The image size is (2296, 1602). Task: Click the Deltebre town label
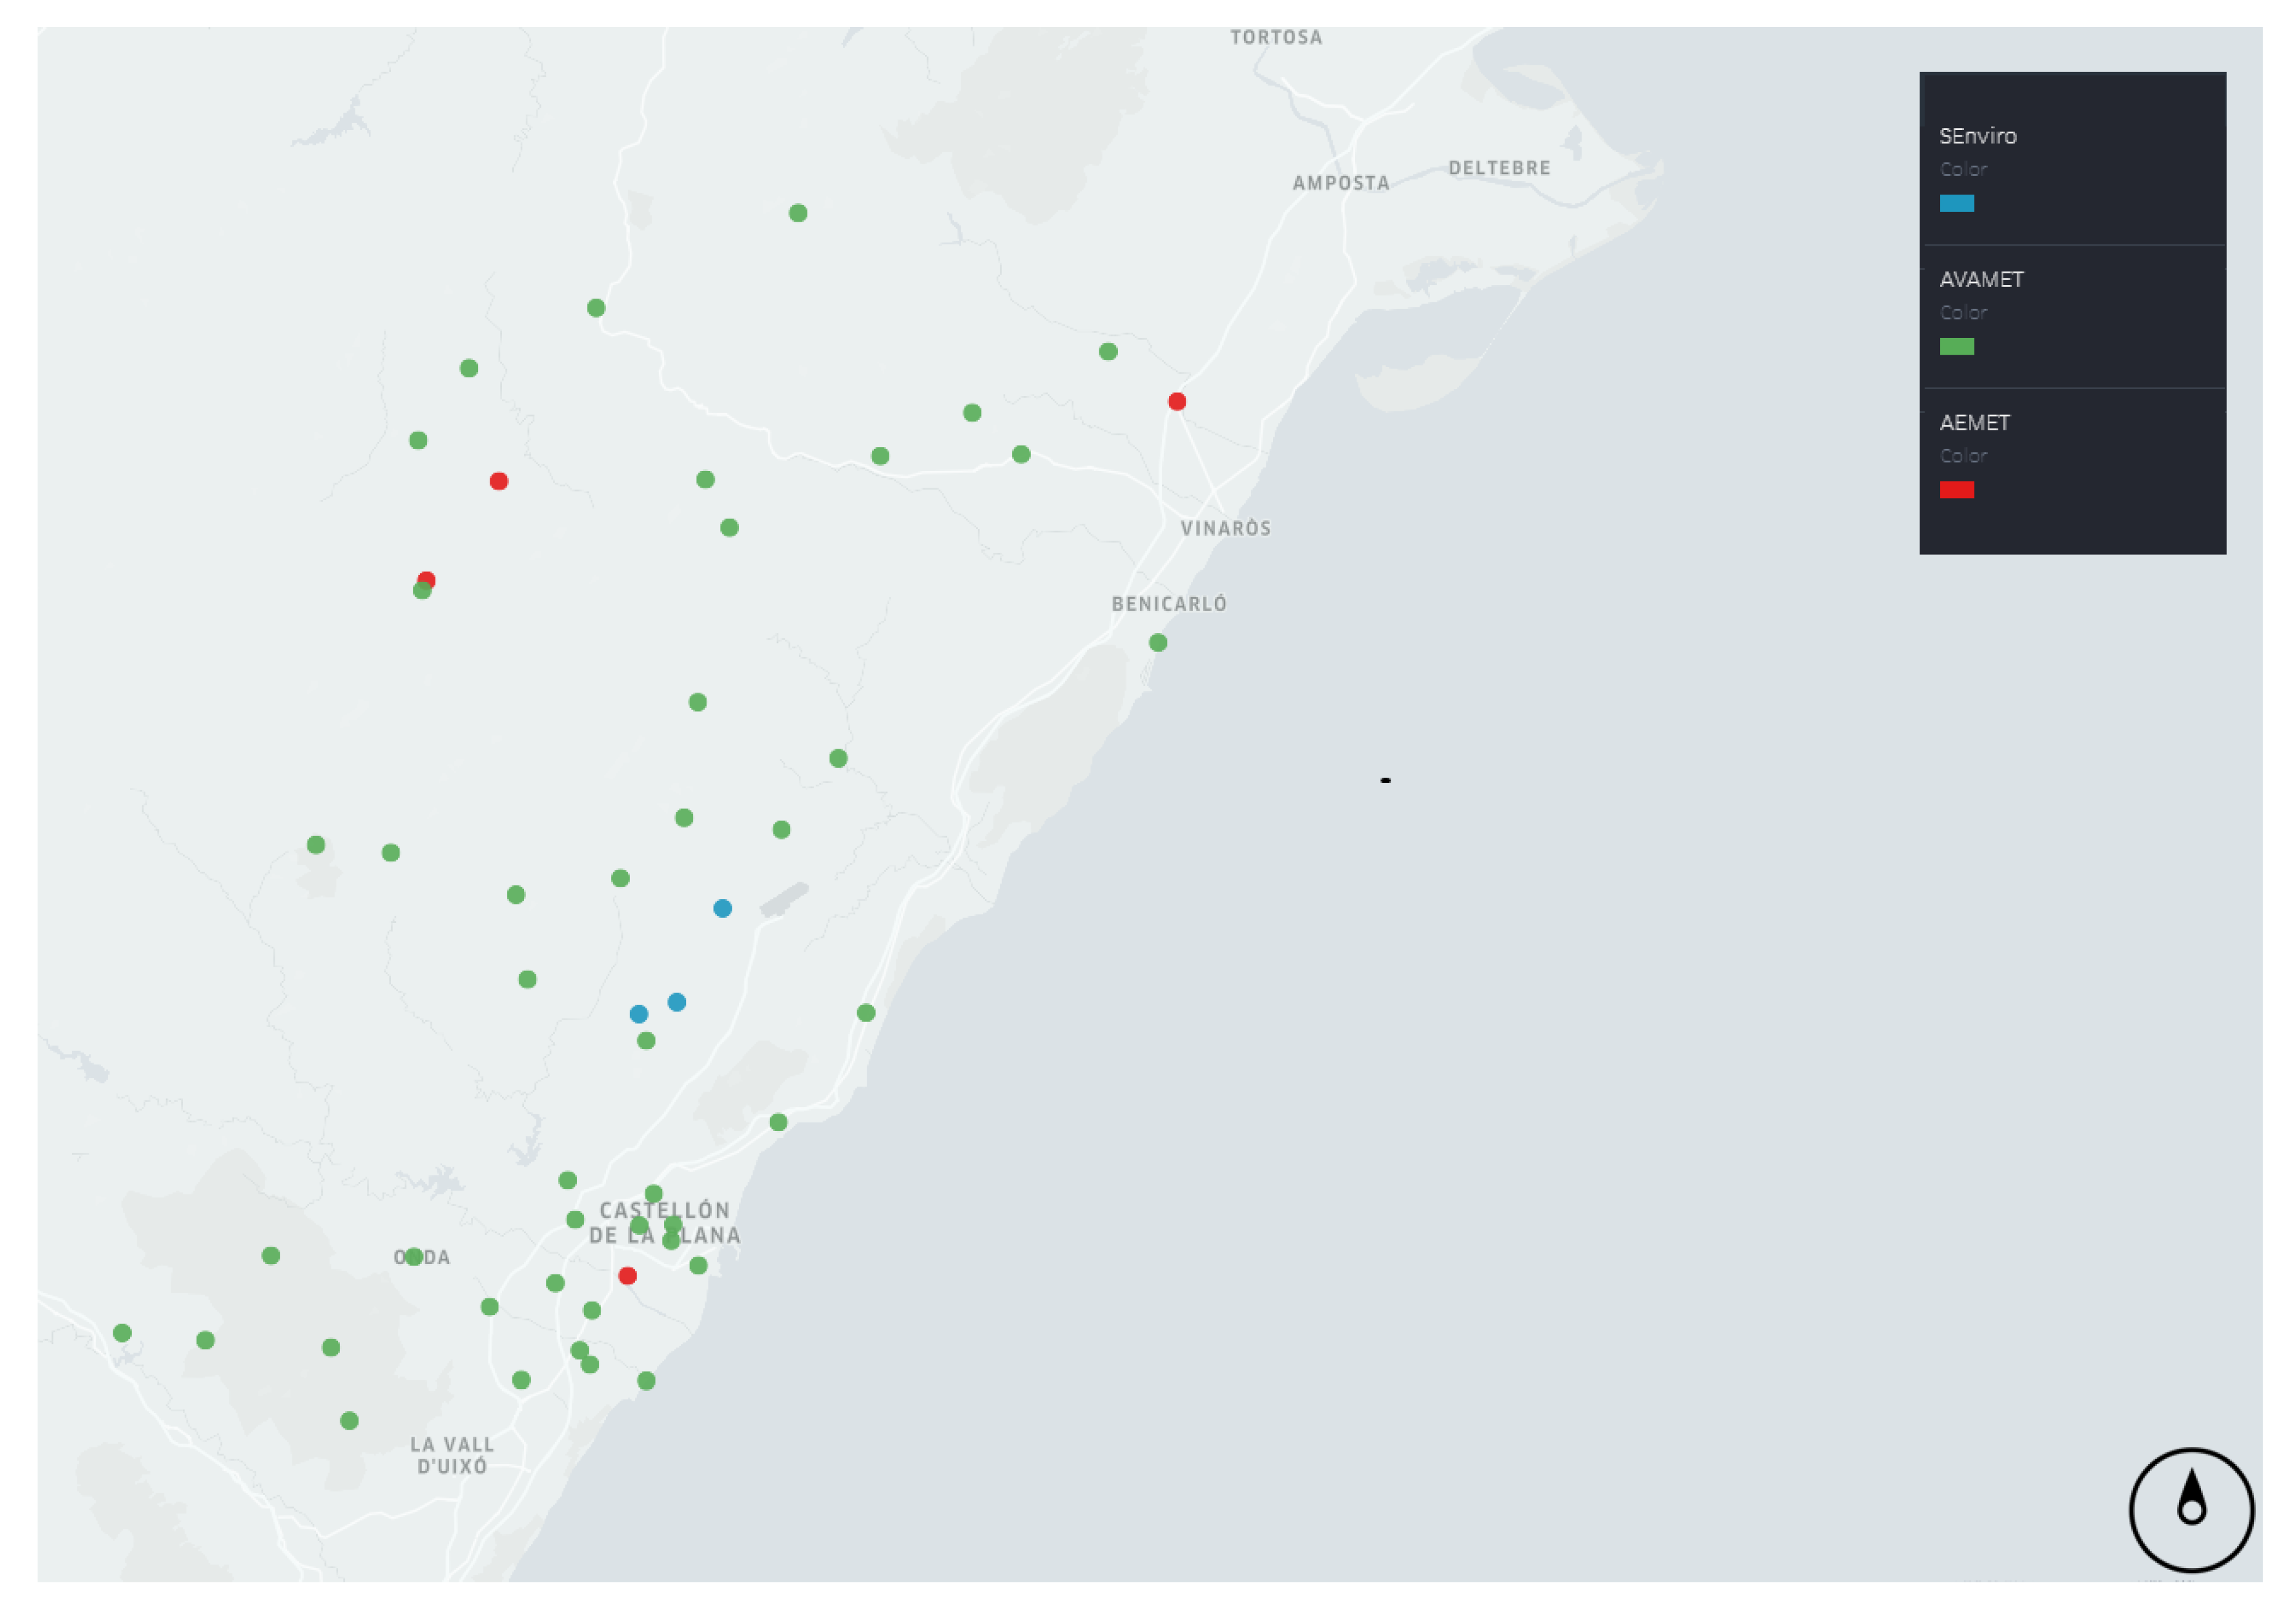point(1499,169)
